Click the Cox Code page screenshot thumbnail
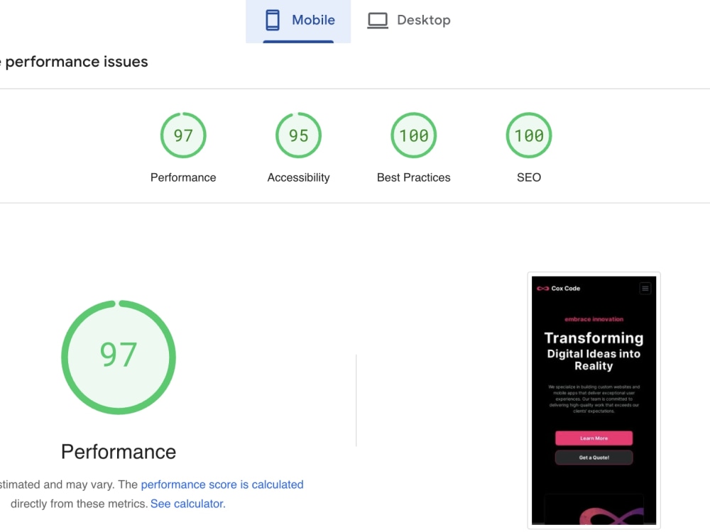This screenshot has height=532, width=710. 594,400
